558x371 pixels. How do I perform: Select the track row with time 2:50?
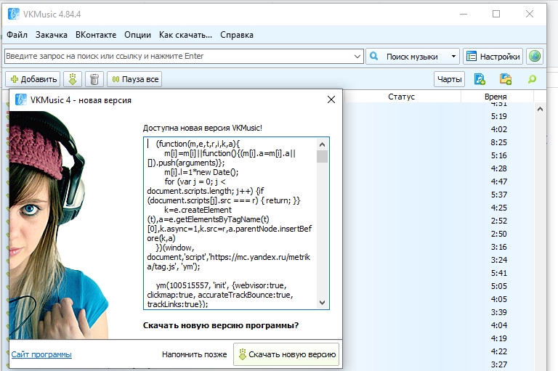438,234
